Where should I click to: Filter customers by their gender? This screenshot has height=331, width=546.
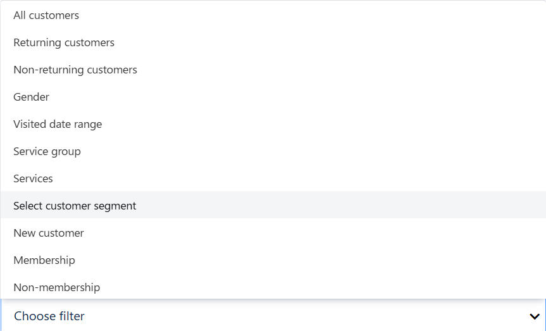coord(32,97)
